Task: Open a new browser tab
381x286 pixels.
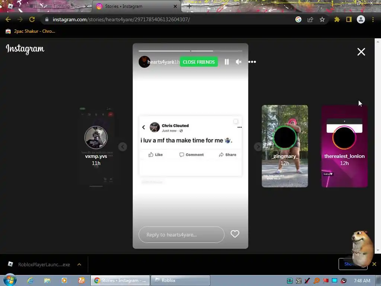Action: 189,7
